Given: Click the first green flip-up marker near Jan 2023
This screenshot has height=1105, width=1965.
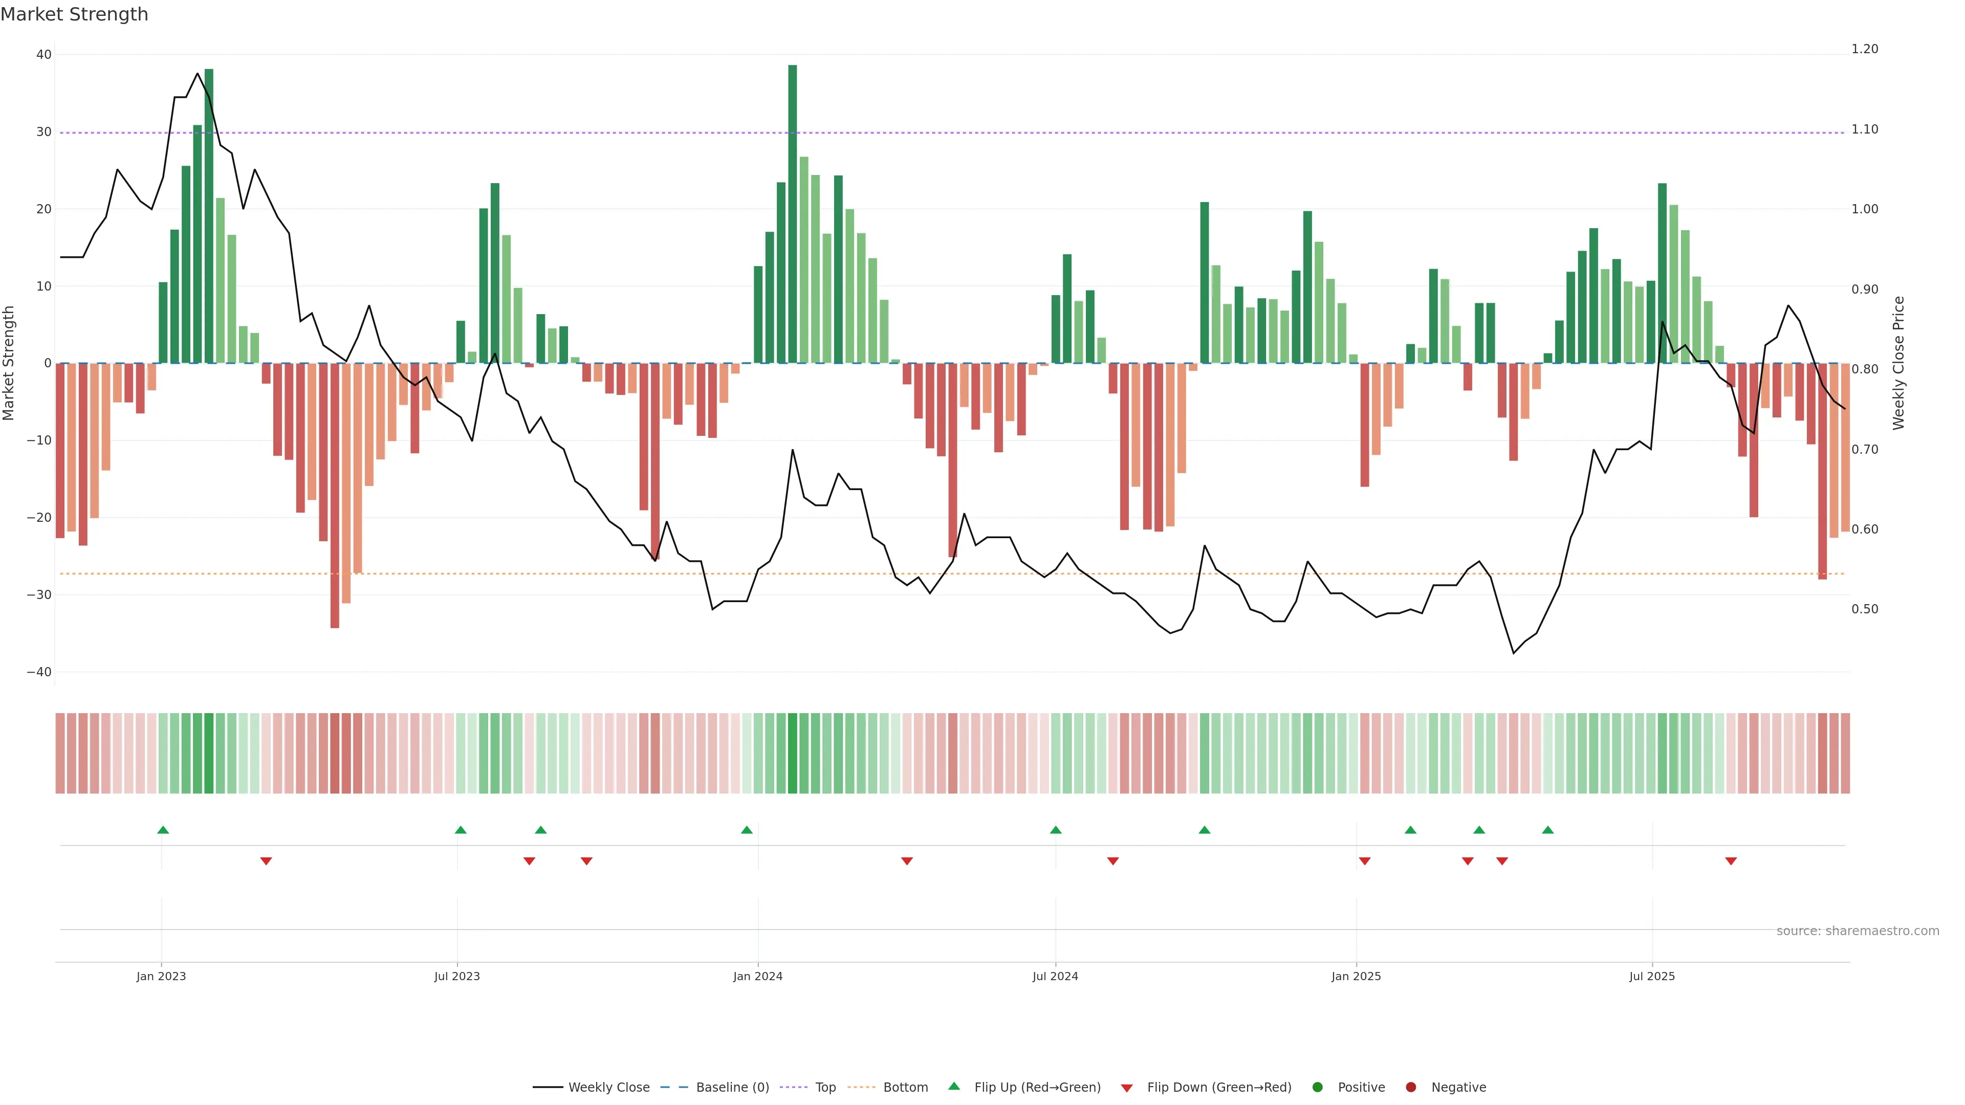Looking at the screenshot, I should click(163, 830).
